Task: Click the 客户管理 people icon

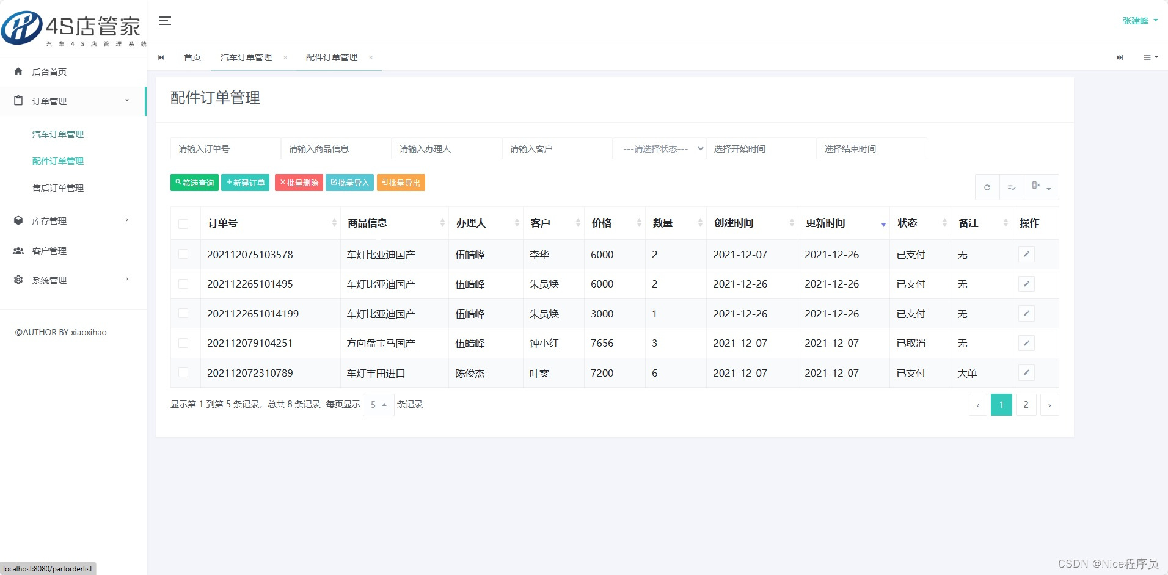Action: [x=18, y=250]
